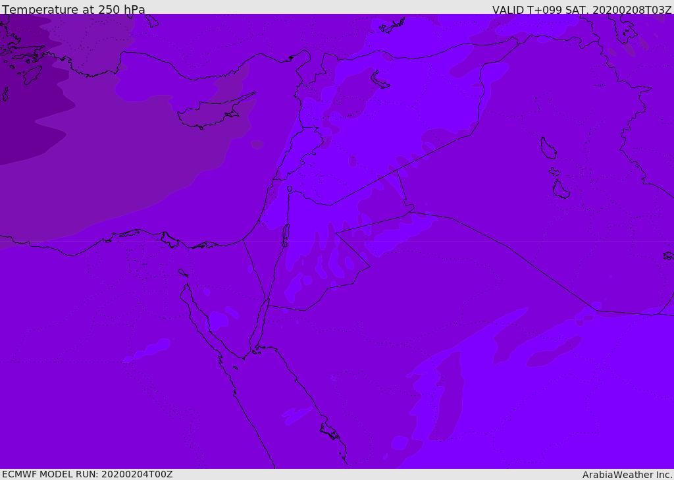Click the 'ECMWF MODEL RUN: 20200204T00Z' label
674x480 pixels.
point(88,474)
